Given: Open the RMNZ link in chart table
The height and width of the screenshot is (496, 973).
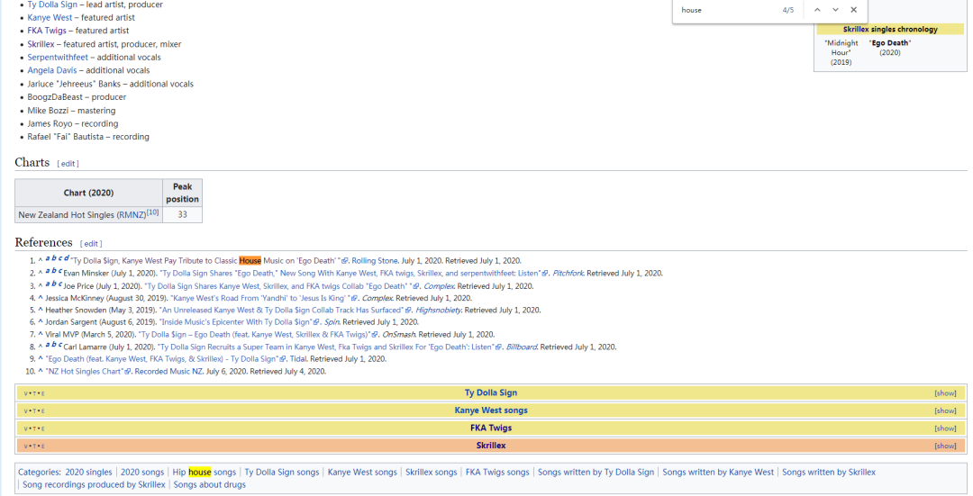Looking at the screenshot, I should [132, 215].
